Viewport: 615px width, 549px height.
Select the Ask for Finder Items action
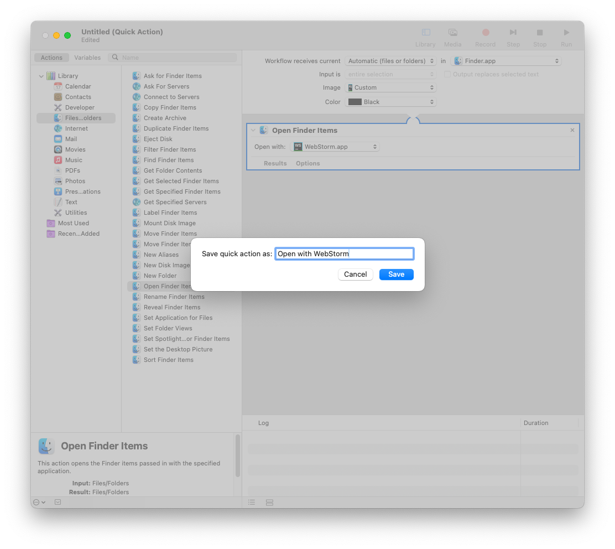click(173, 76)
